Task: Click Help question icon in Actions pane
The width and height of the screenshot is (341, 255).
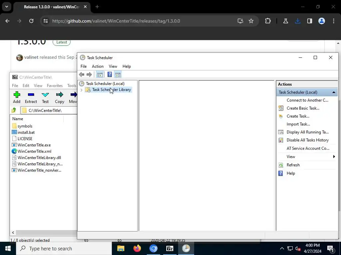Action: (x=281, y=173)
